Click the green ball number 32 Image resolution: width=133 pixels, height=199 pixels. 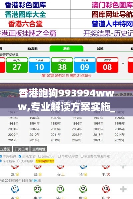83,189
